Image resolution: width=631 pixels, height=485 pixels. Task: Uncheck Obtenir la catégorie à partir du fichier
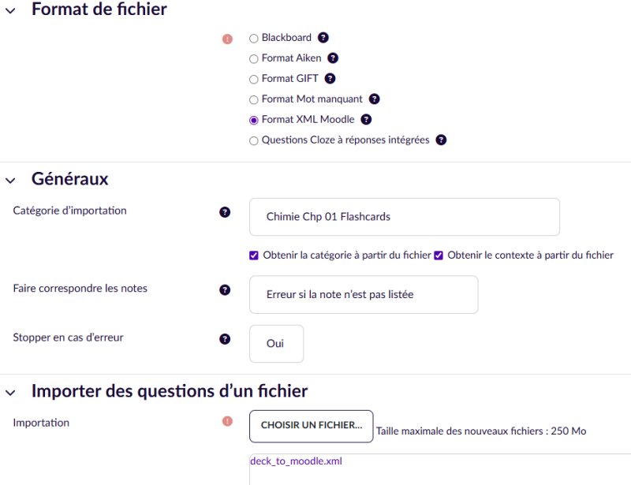[x=254, y=256]
